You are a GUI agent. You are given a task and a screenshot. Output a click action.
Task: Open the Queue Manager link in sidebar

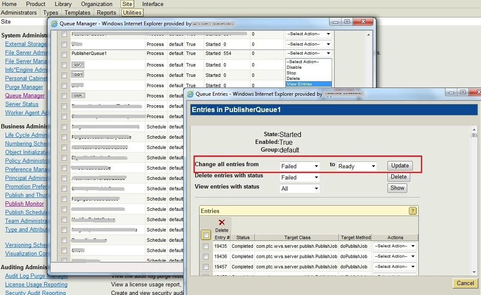(25, 95)
